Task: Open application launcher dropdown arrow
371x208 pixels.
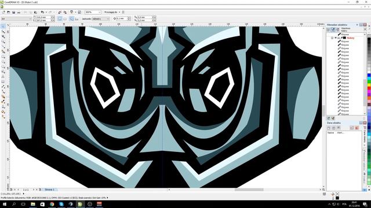Action: pos(75,12)
